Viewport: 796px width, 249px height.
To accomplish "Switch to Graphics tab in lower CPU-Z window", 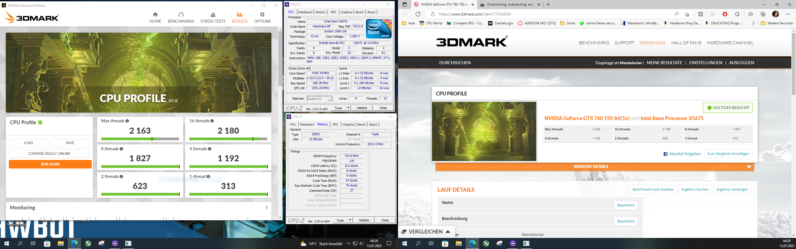I will click(x=348, y=124).
